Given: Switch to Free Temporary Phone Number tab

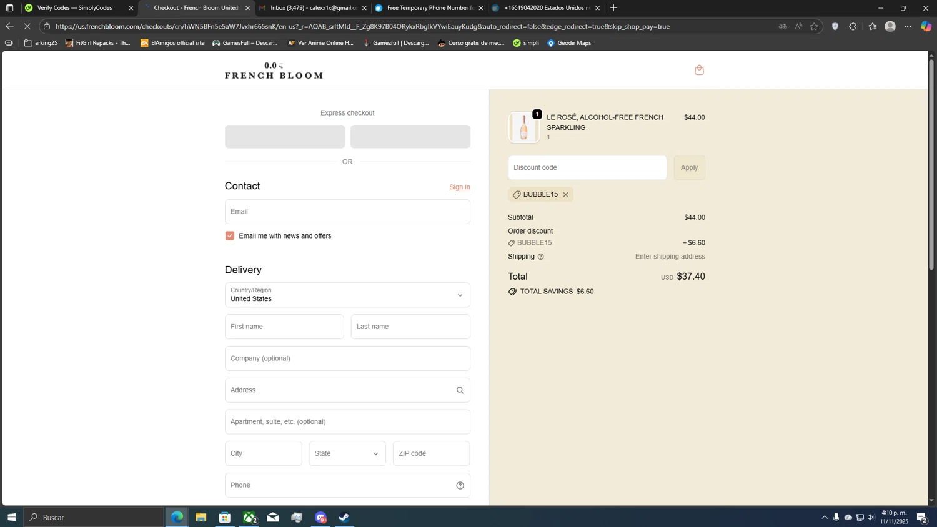Looking at the screenshot, I should (430, 8).
